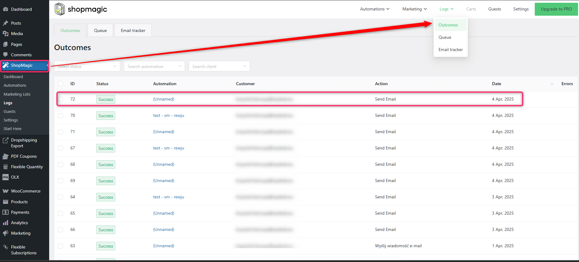Check the row with ID 64
Screen dimensions: 579x262
[61, 197]
